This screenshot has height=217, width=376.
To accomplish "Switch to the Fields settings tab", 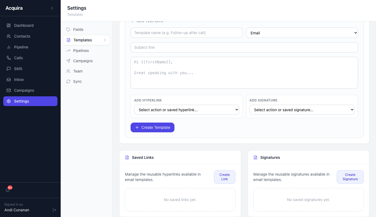I will (78, 29).
